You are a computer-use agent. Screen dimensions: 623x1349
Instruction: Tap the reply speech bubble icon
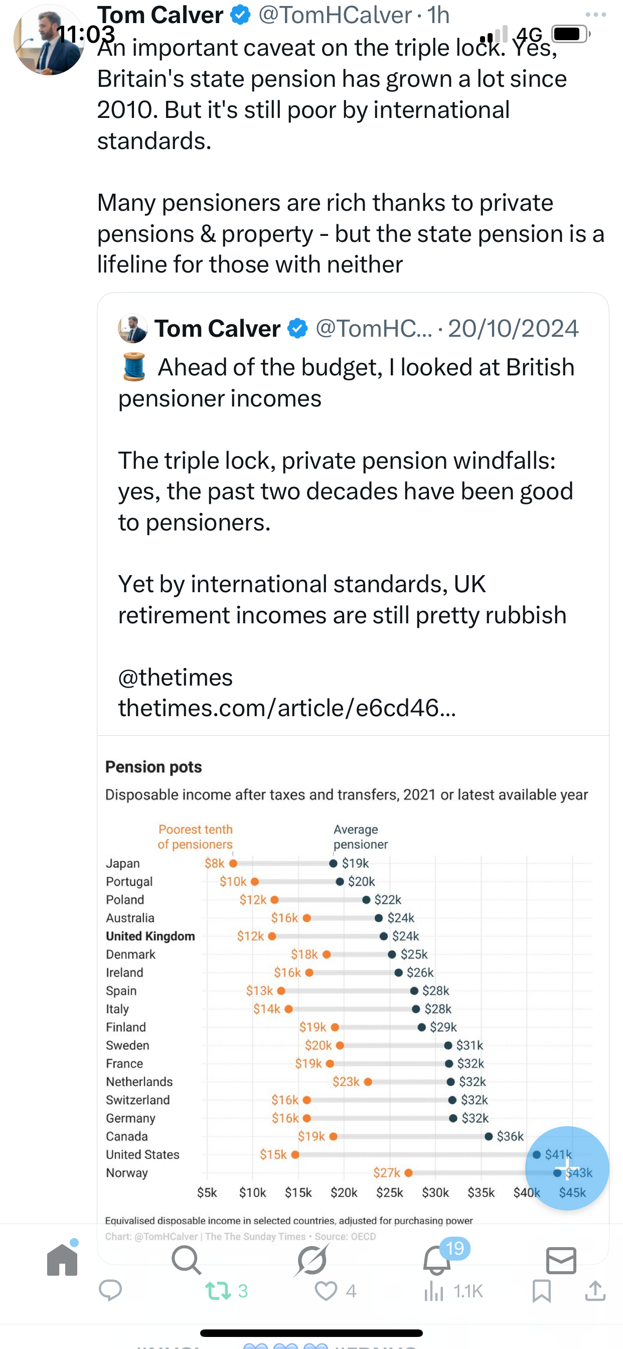point(110,1291)
